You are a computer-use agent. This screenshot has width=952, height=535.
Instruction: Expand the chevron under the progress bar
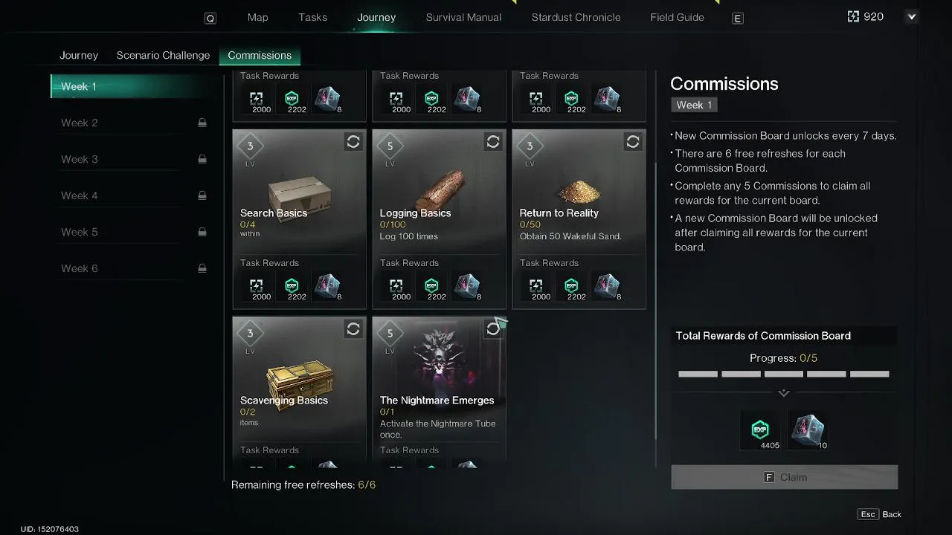[784, 393]
